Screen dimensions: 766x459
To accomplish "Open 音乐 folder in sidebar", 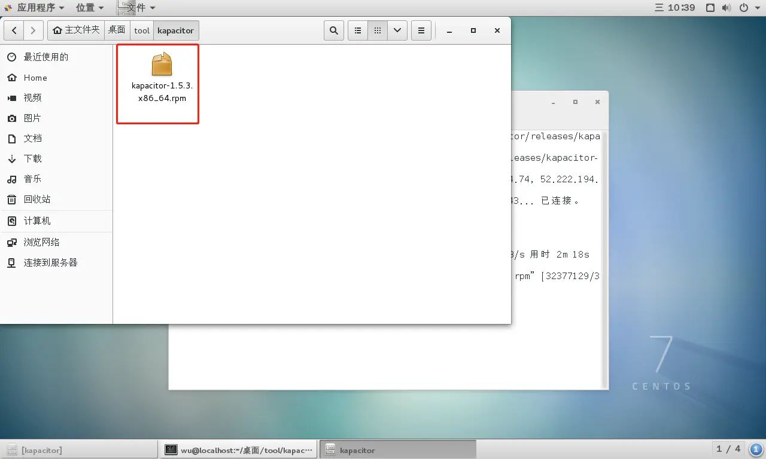I will [x=56, y=179].
